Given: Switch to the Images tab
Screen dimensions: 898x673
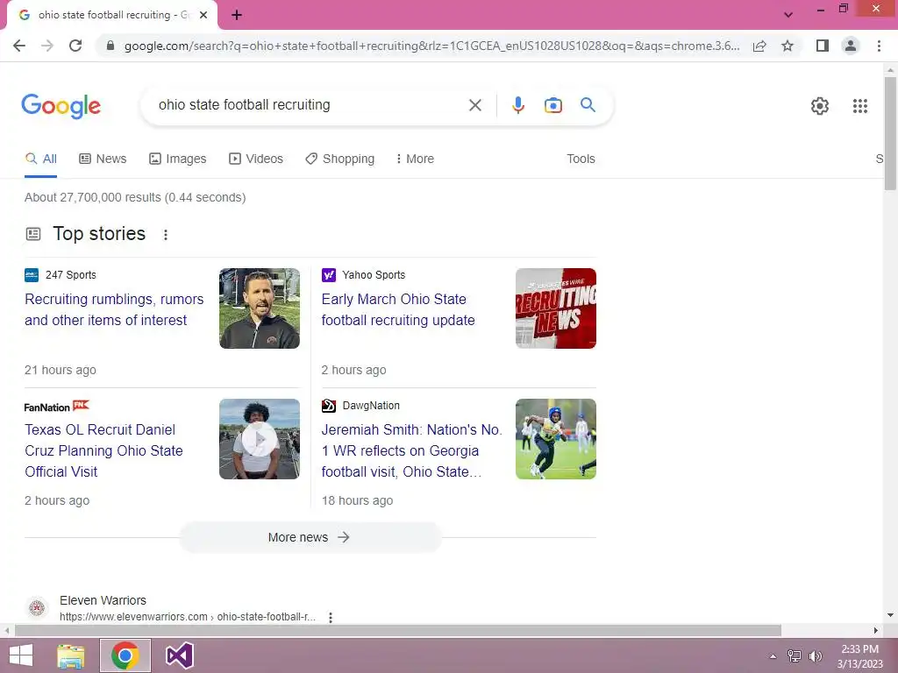Looking at the screenshot, I should 177,159.
